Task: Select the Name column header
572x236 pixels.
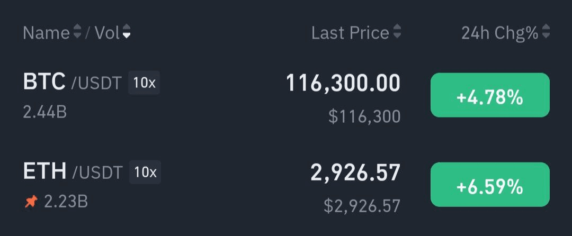Action: coord(46,33)
